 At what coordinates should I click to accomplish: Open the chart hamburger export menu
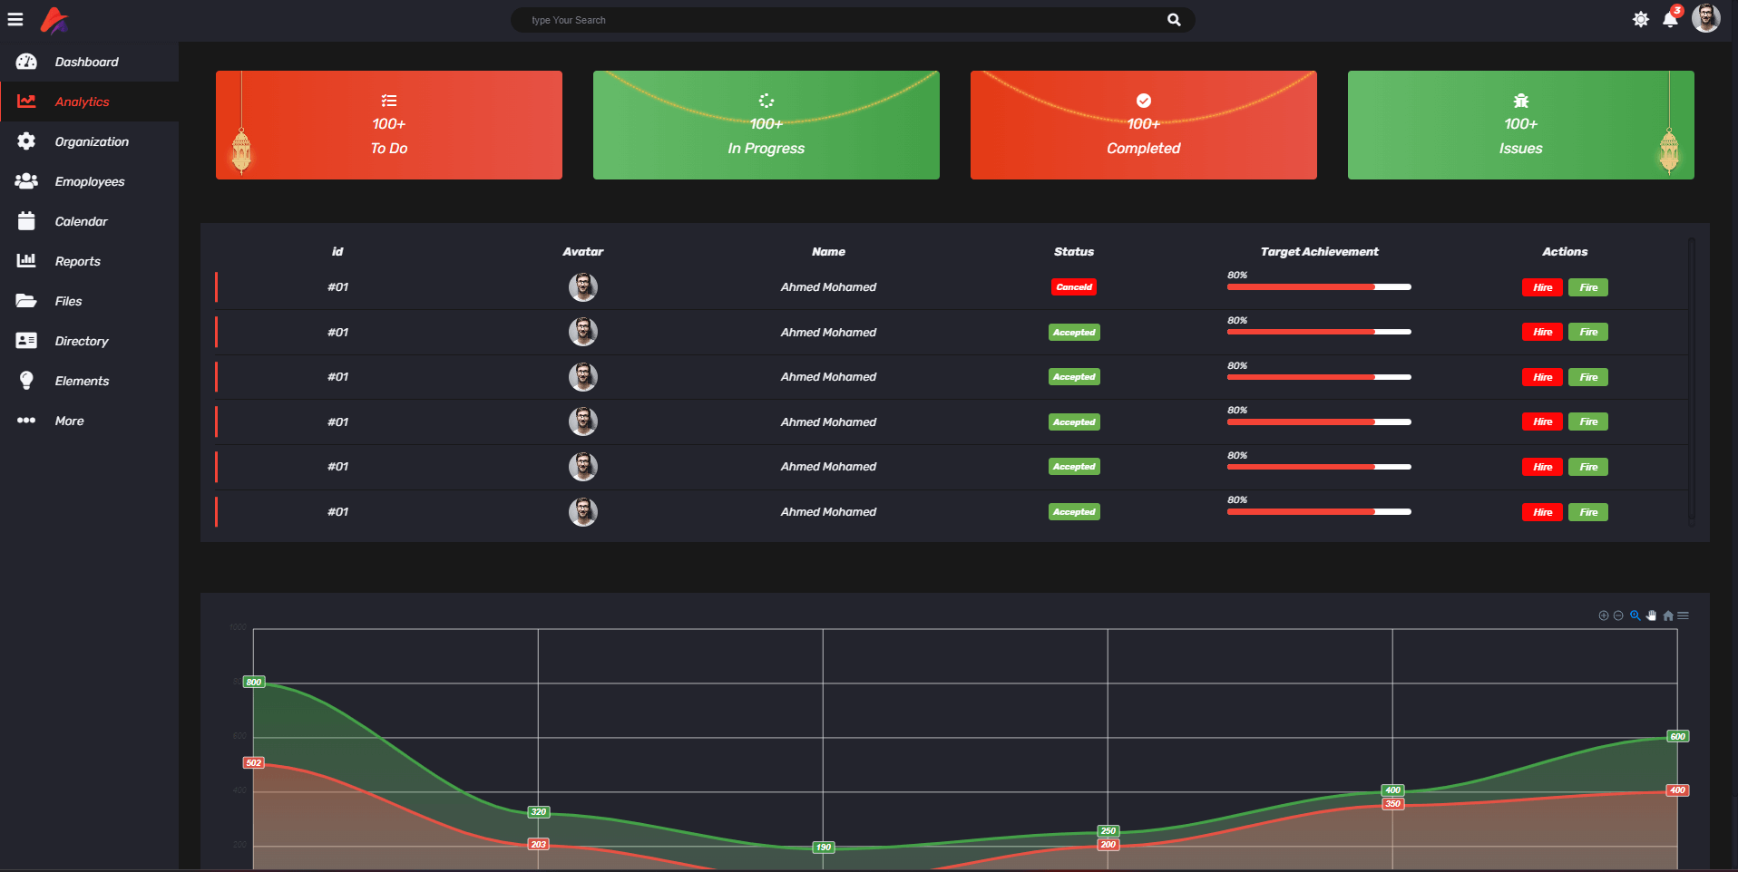coord(1684,615)
